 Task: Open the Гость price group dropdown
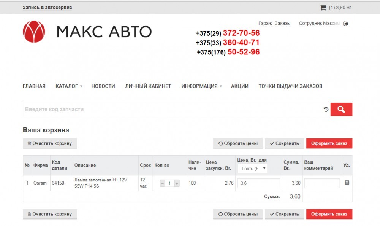click(x=252, y=169)
